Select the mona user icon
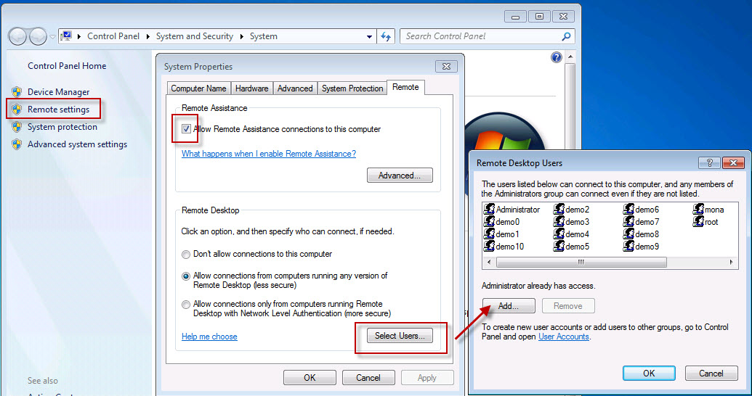The height and width of the screenshot is (396, 752). tap(698, 210)
